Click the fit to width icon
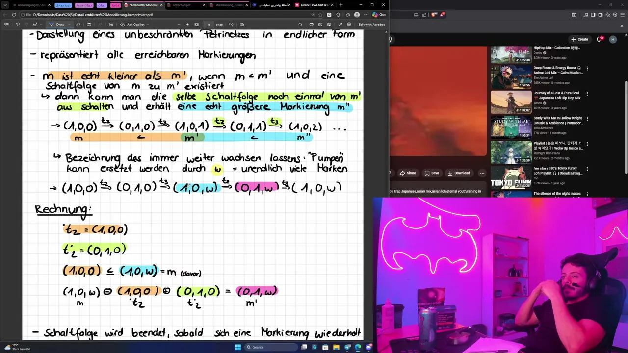This screenshot has width=628, height=353. (197, 25)
